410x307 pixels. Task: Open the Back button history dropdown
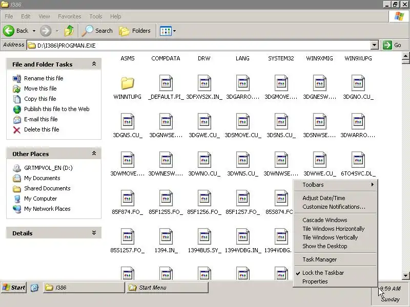pos(34,31)
